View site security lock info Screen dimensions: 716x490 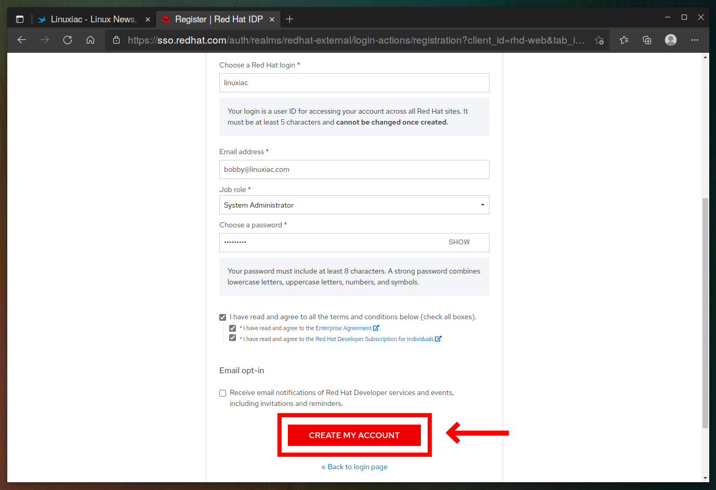[x=116, y=40]
